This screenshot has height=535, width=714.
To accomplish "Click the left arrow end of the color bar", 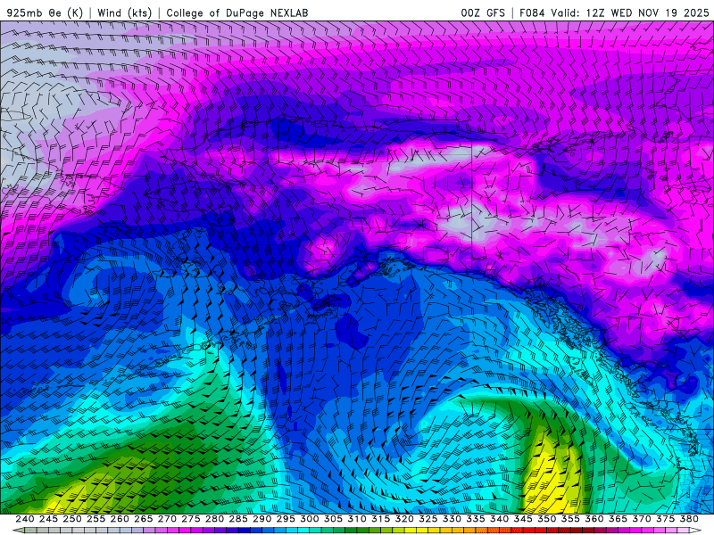I will point(19,531).
